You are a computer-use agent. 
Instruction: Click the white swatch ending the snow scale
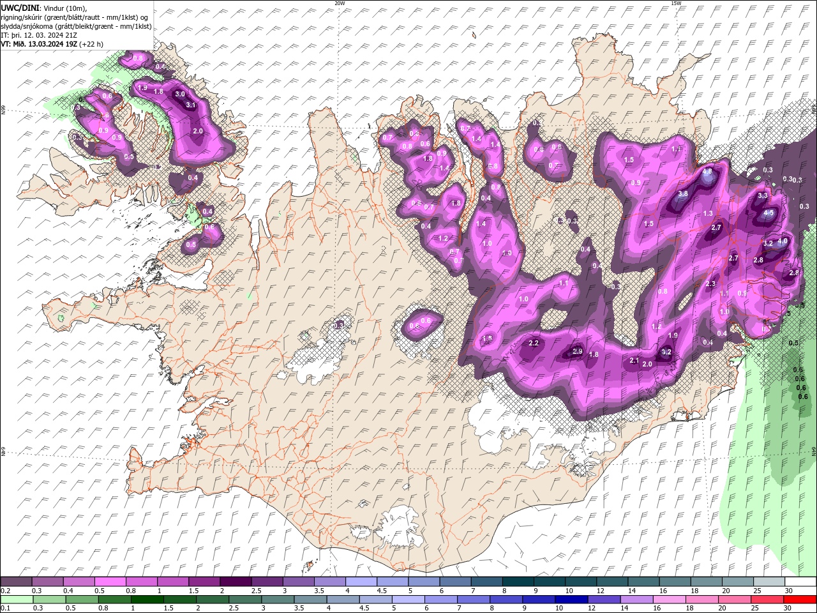tap(799, 582)
